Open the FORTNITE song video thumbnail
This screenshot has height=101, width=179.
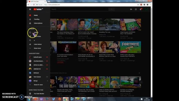[131, 47]
